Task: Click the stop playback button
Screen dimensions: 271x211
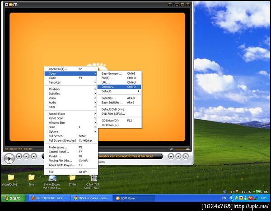Action: pyautogui.click(x=19, y=156)
